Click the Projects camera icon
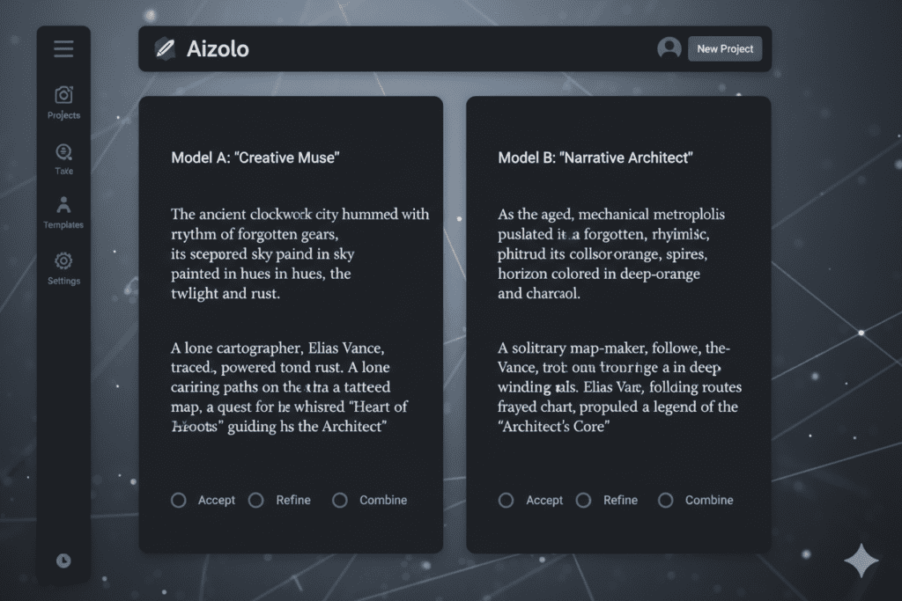 63,95
